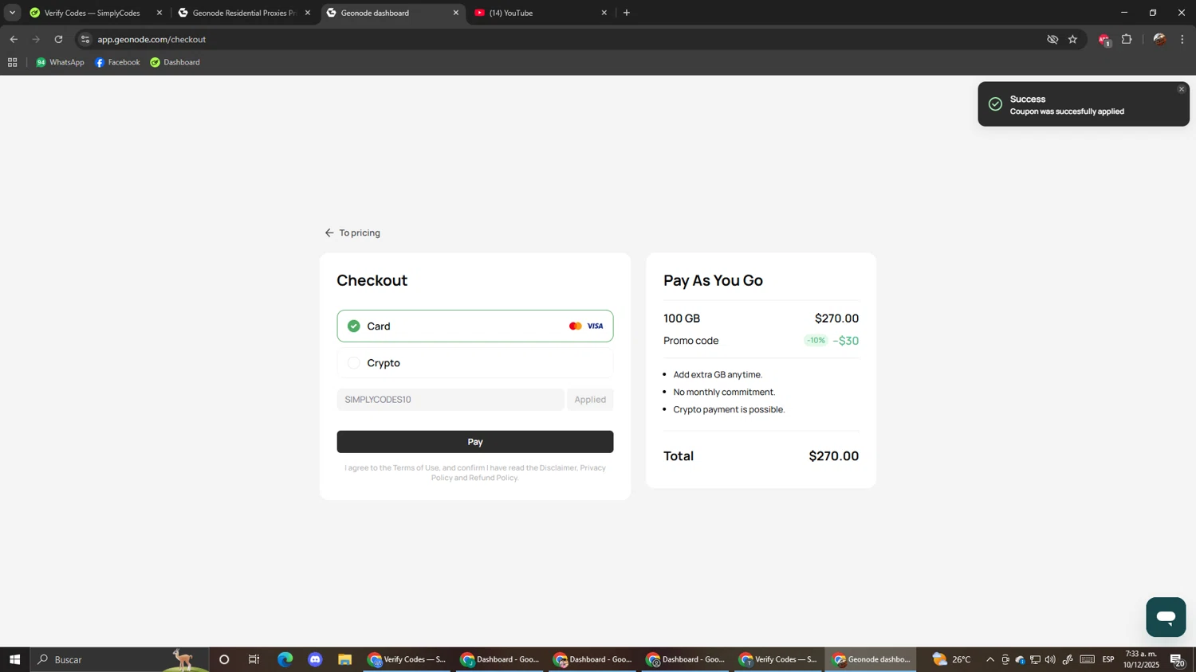Open the Extensions puzzle menu
The height and width of the screenshot is (672, 1196).
1127,39
